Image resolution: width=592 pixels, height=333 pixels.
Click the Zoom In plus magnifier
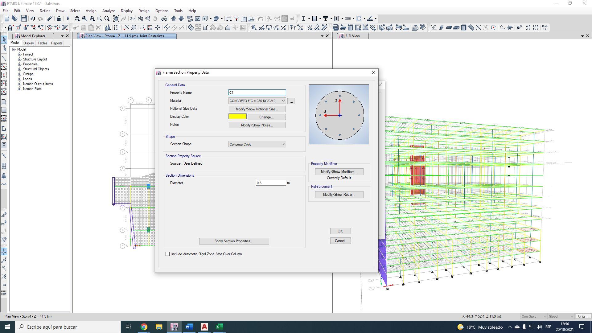(x=99, y=18)
